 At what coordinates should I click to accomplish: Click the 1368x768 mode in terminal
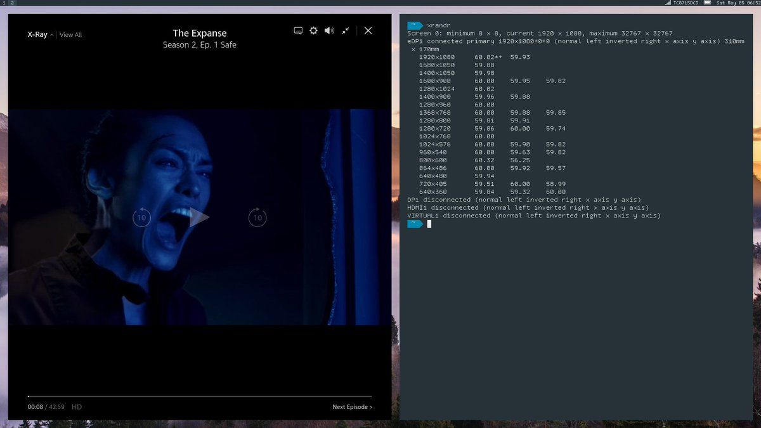tap(435, 113)
